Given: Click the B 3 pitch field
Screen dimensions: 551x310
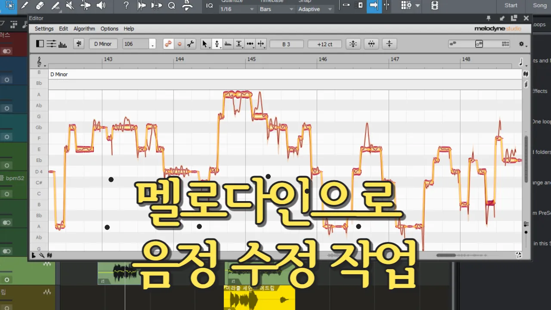Looking at the screenshot, I should pos(286,44).
